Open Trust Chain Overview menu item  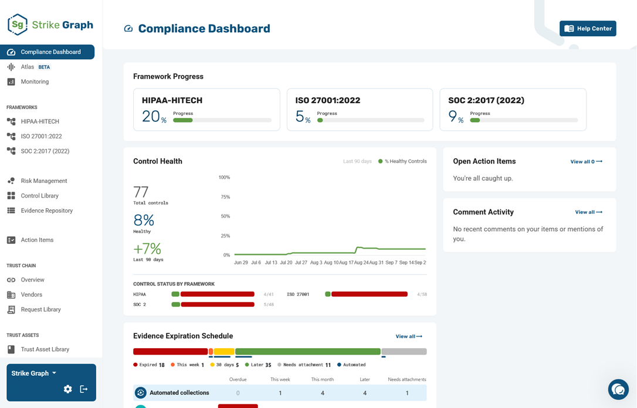(32, 280)
